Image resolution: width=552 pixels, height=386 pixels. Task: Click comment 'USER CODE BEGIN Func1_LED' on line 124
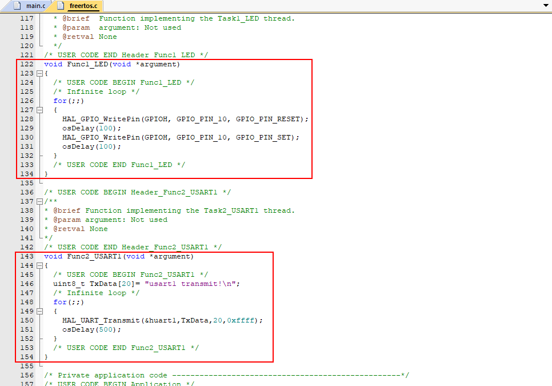[x=123, y=82]
